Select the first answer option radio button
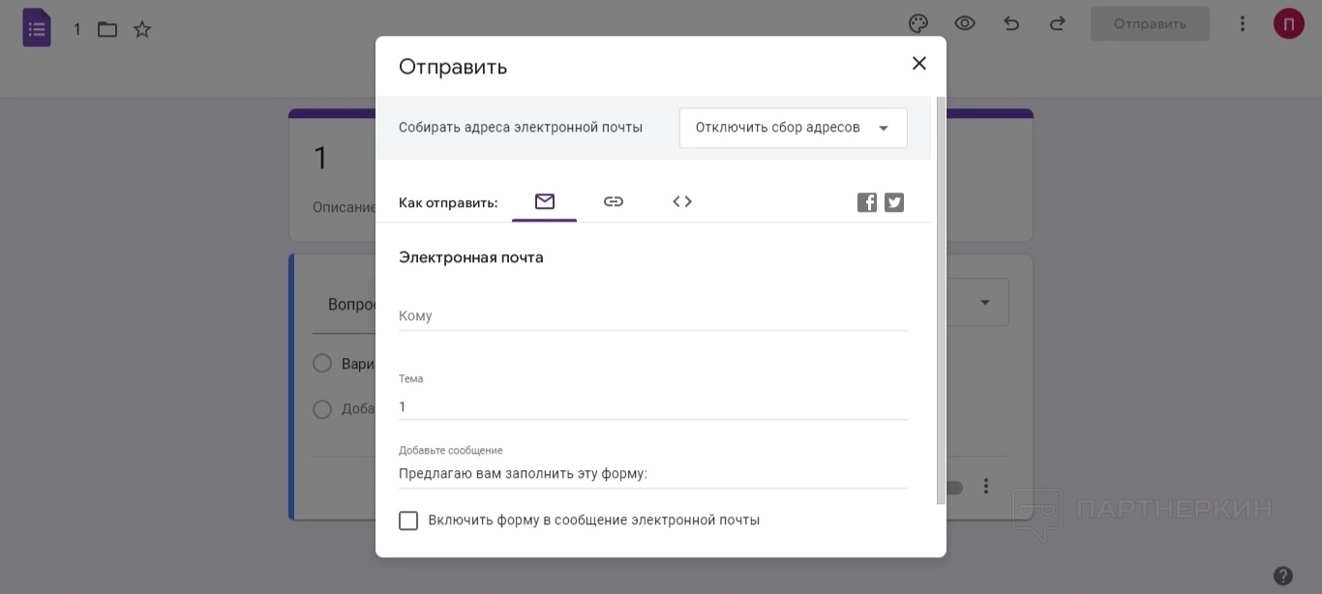This screenshot has width=1322, height=594. tap(322, 364)
